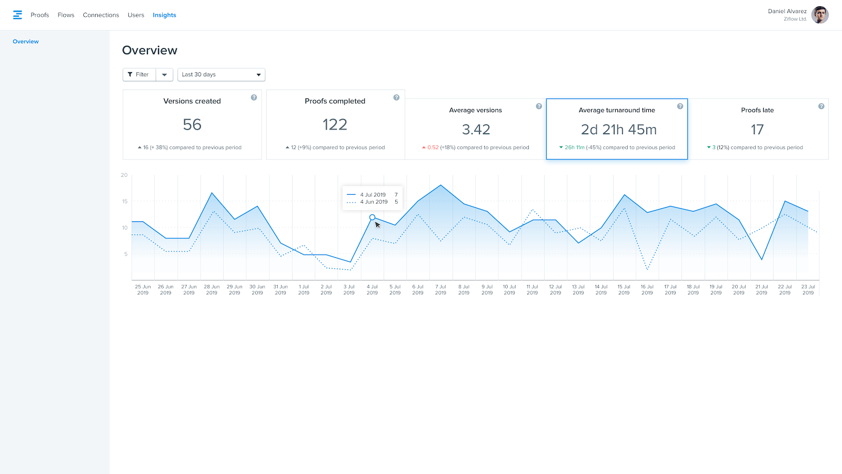Select the Insights navigation item
This screenshot has width=842, height=474.
[164, 15]
